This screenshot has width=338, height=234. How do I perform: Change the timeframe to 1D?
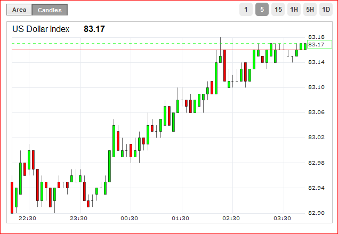click(326, 10)
